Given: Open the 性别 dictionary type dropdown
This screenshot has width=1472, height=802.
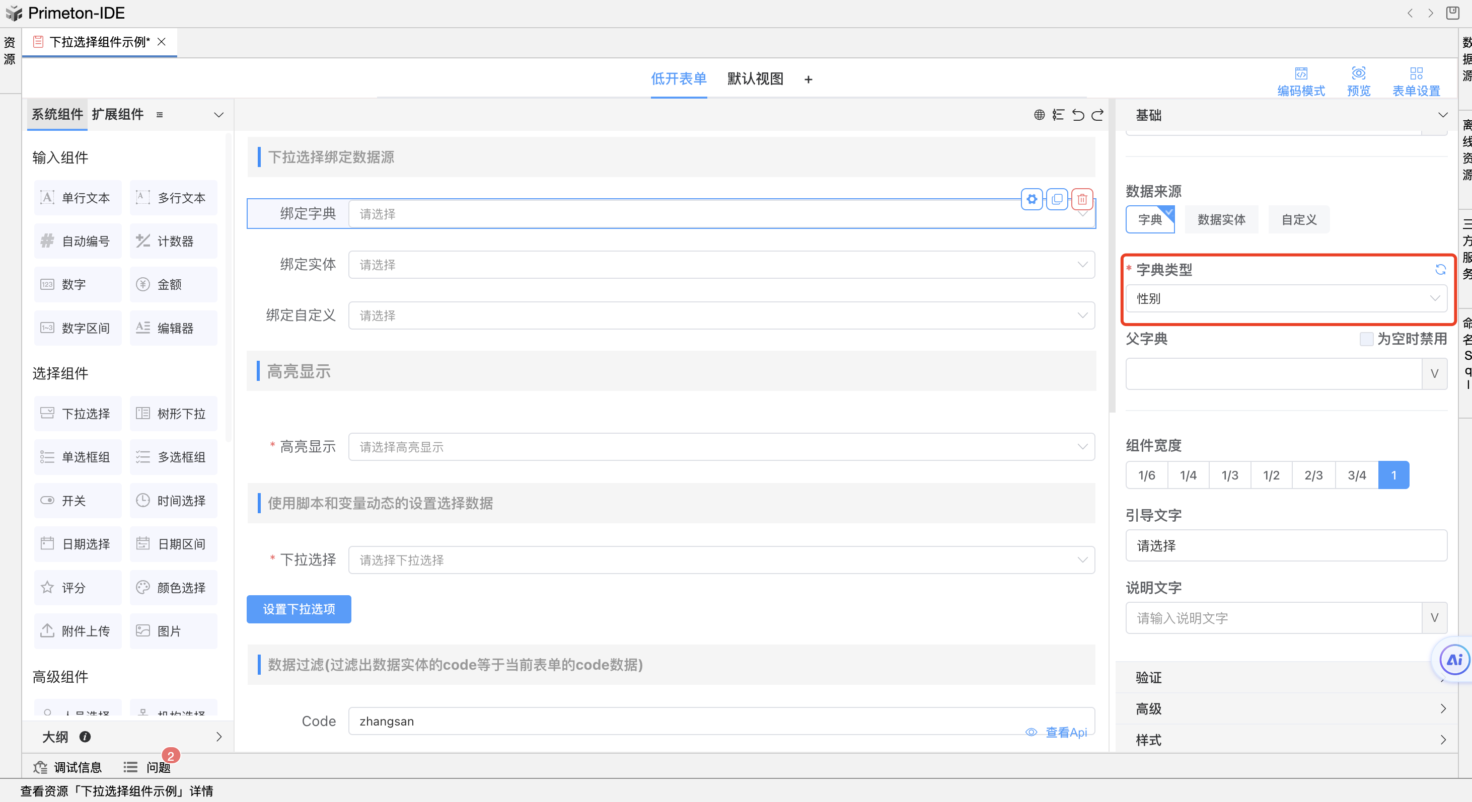Looking at the screenshot, I should pos(1286,298).
